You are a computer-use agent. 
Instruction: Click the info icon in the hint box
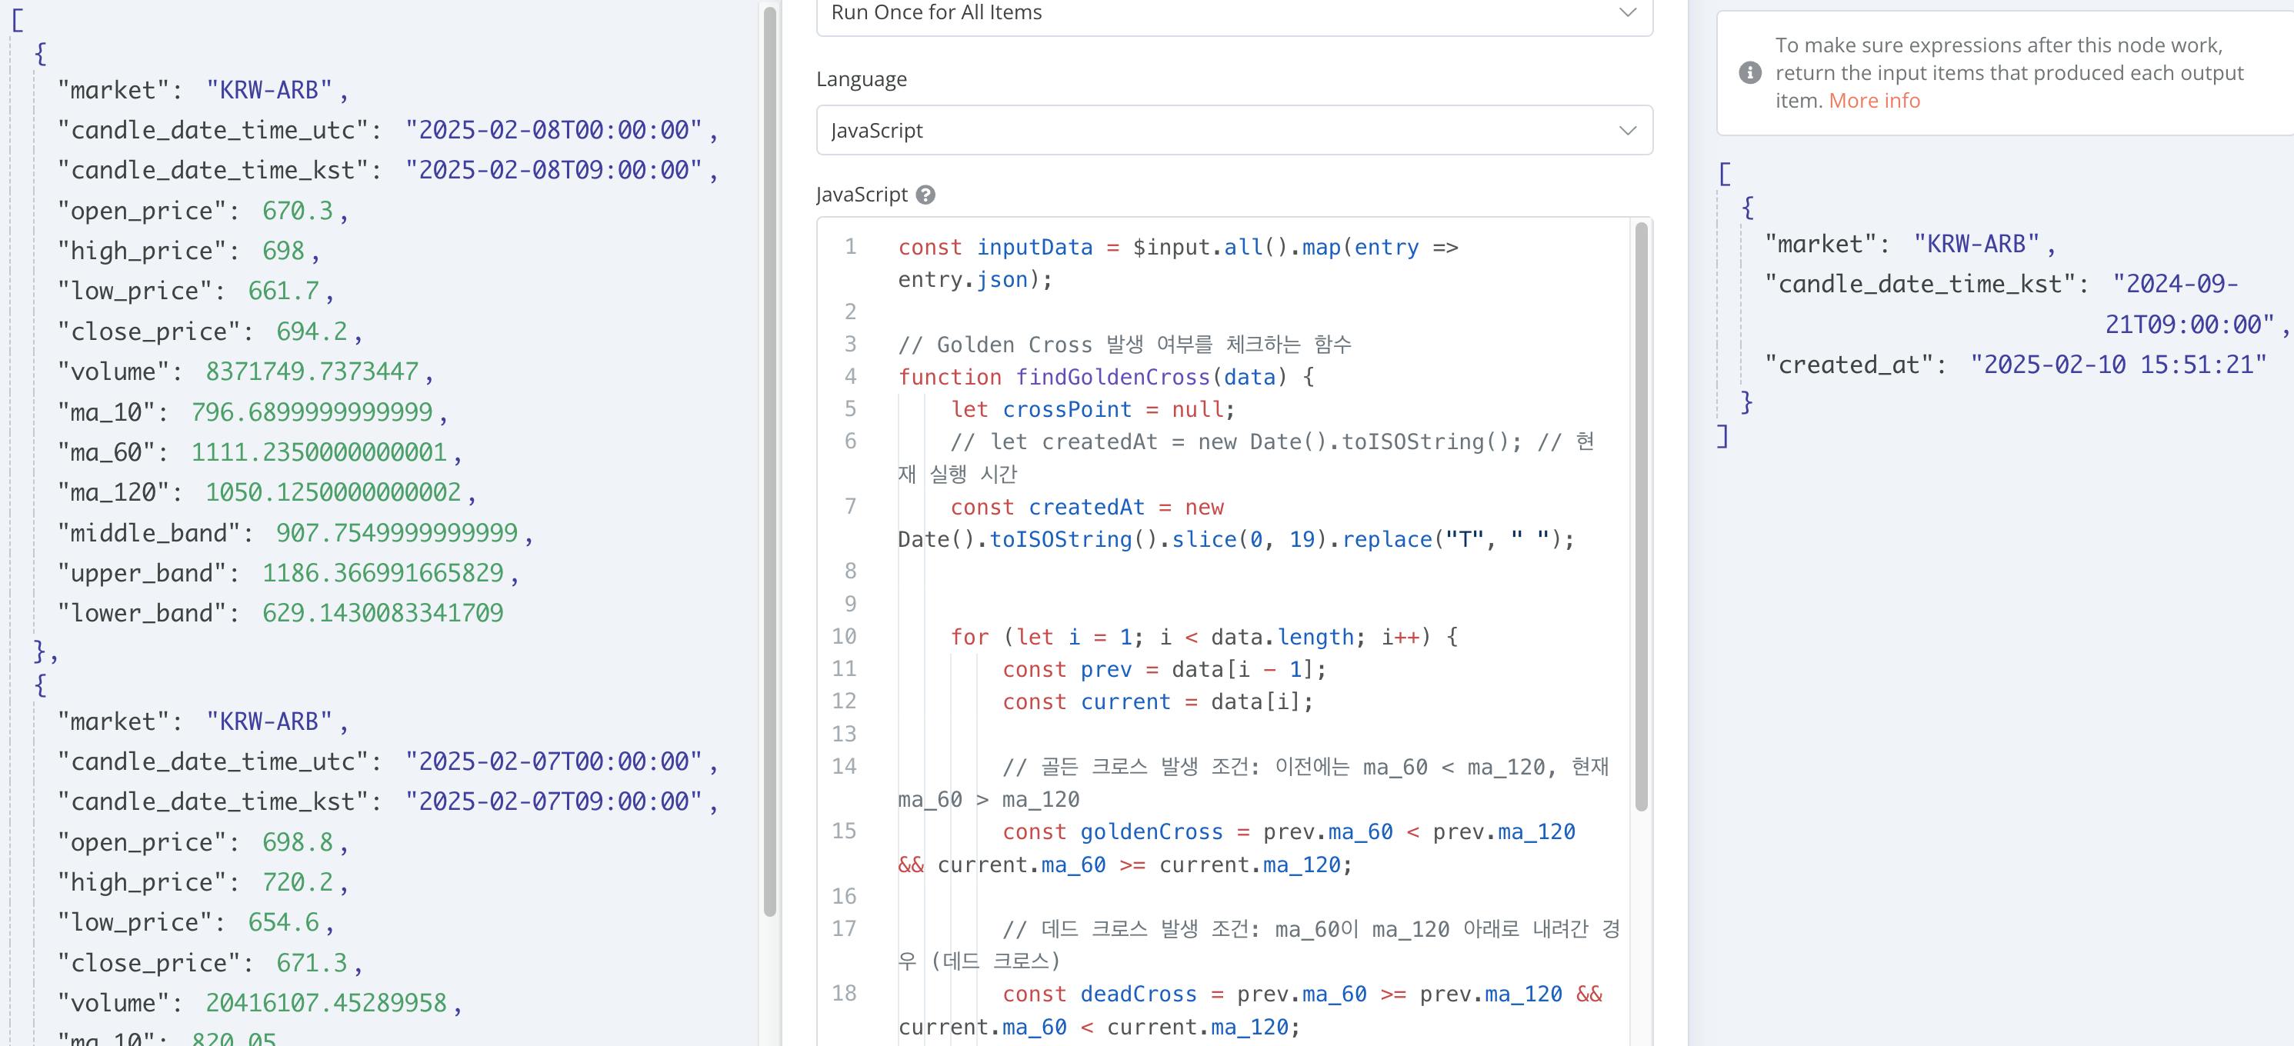(x=1750, y=73)
